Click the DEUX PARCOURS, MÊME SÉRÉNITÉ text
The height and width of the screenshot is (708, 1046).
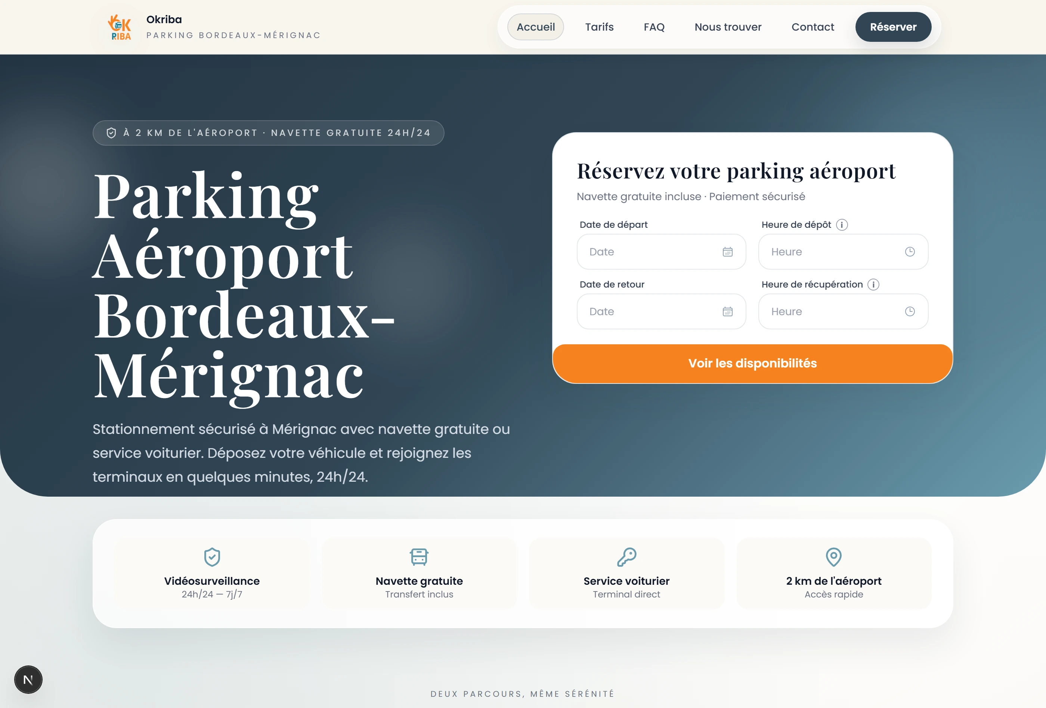523,693
